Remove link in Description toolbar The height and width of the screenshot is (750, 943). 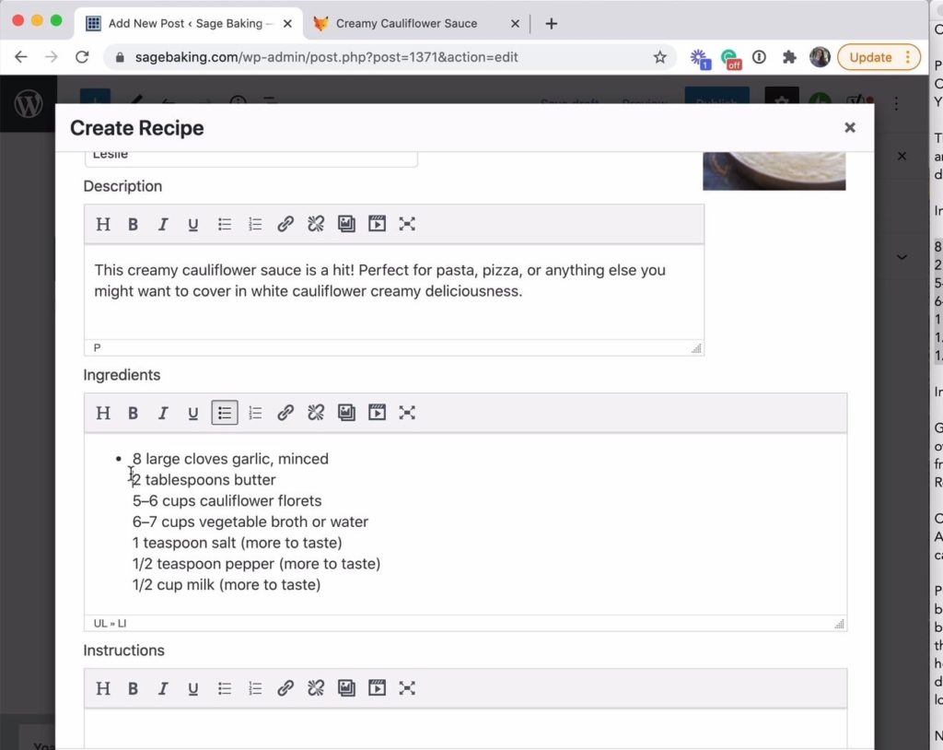coord(316,225)
